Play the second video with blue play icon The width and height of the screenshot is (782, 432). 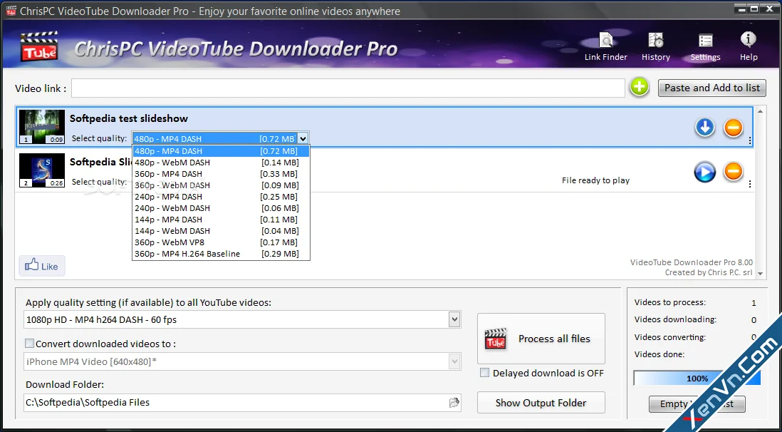pyautogui.click(x=704, y=172)
